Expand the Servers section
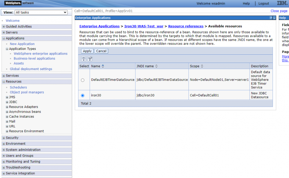The width and height of the screenshot is (289, 178). 4,32
